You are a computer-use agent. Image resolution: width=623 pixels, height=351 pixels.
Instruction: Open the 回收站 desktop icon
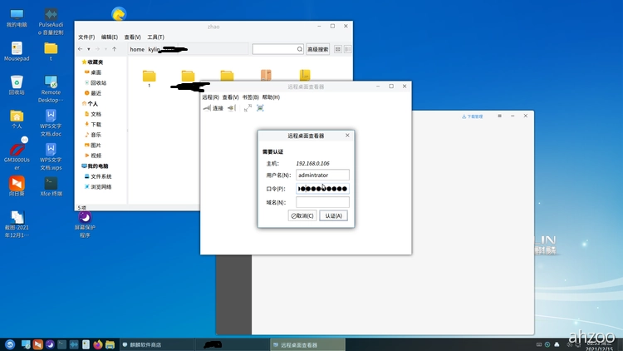point(17,85)
